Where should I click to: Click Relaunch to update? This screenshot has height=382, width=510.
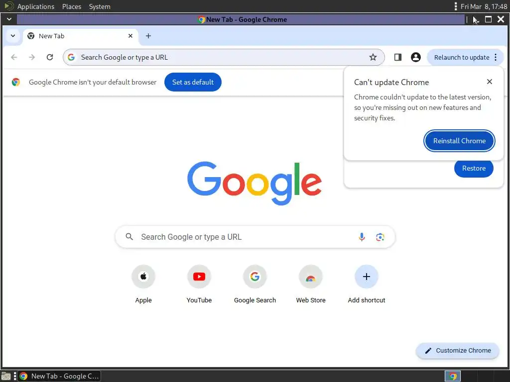point(461,57)
